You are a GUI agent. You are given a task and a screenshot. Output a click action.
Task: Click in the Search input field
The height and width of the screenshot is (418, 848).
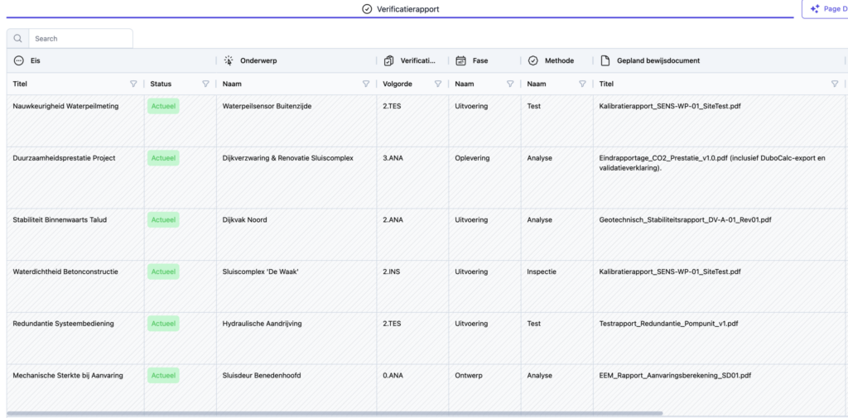click(x=80, y=39)
